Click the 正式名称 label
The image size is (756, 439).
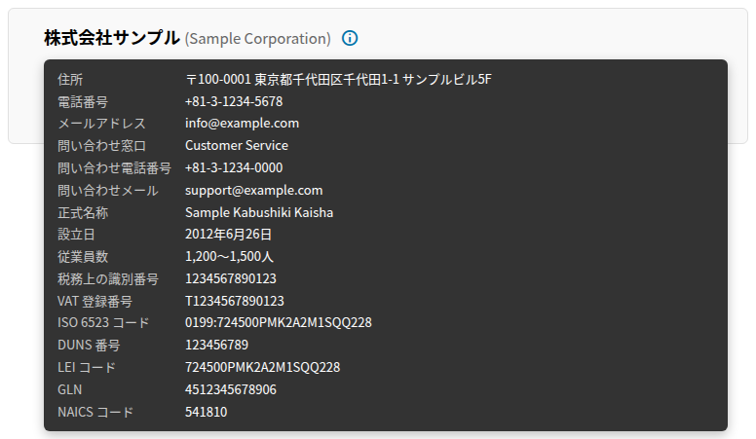[x=83, y=212]
